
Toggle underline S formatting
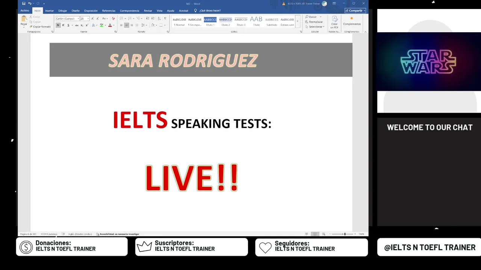coord(68,25)
